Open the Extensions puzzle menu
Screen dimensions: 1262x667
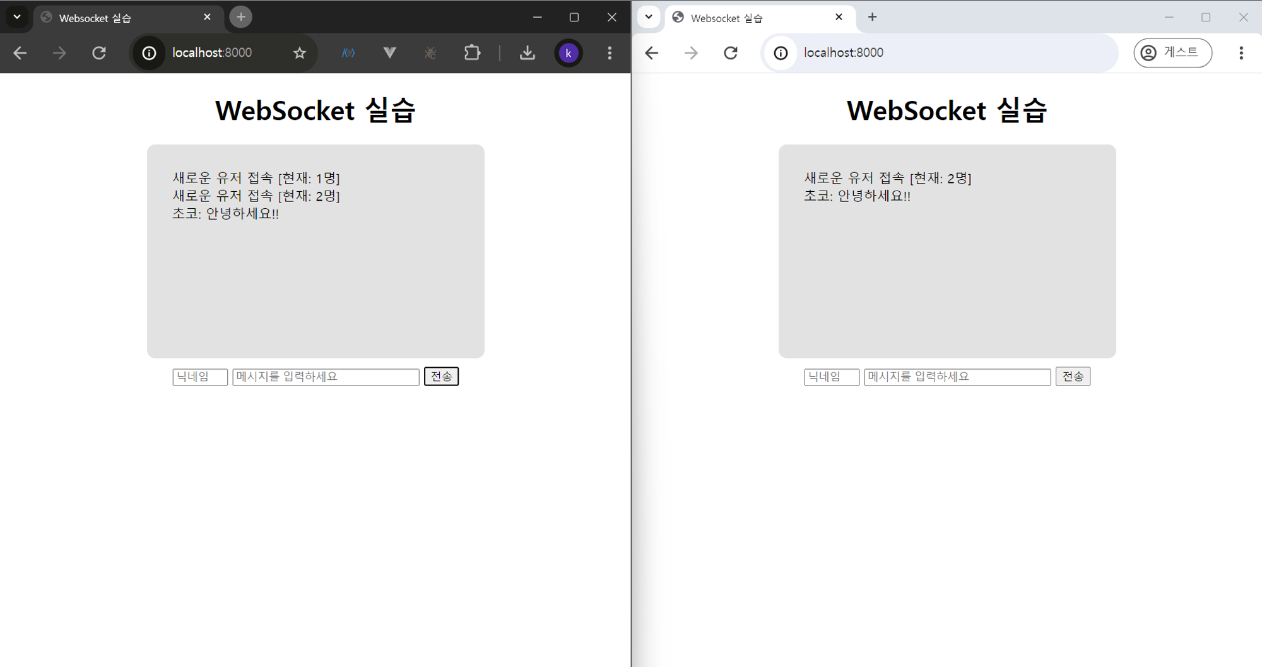click(x=472, y=53)
